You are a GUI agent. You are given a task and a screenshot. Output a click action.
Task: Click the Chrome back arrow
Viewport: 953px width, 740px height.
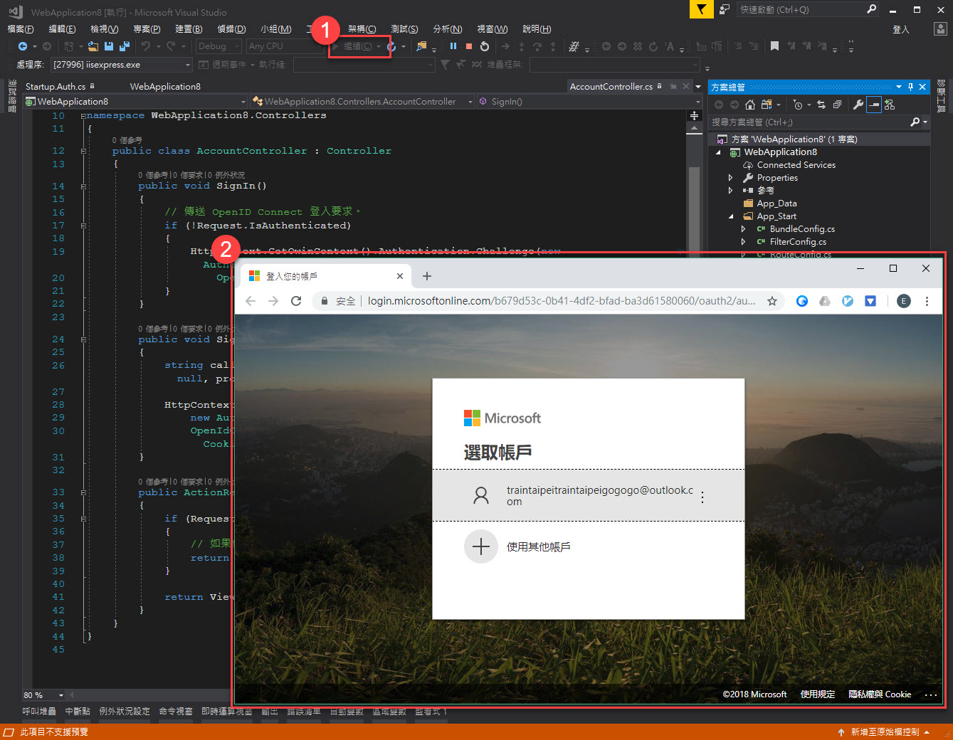coord(251,301)
